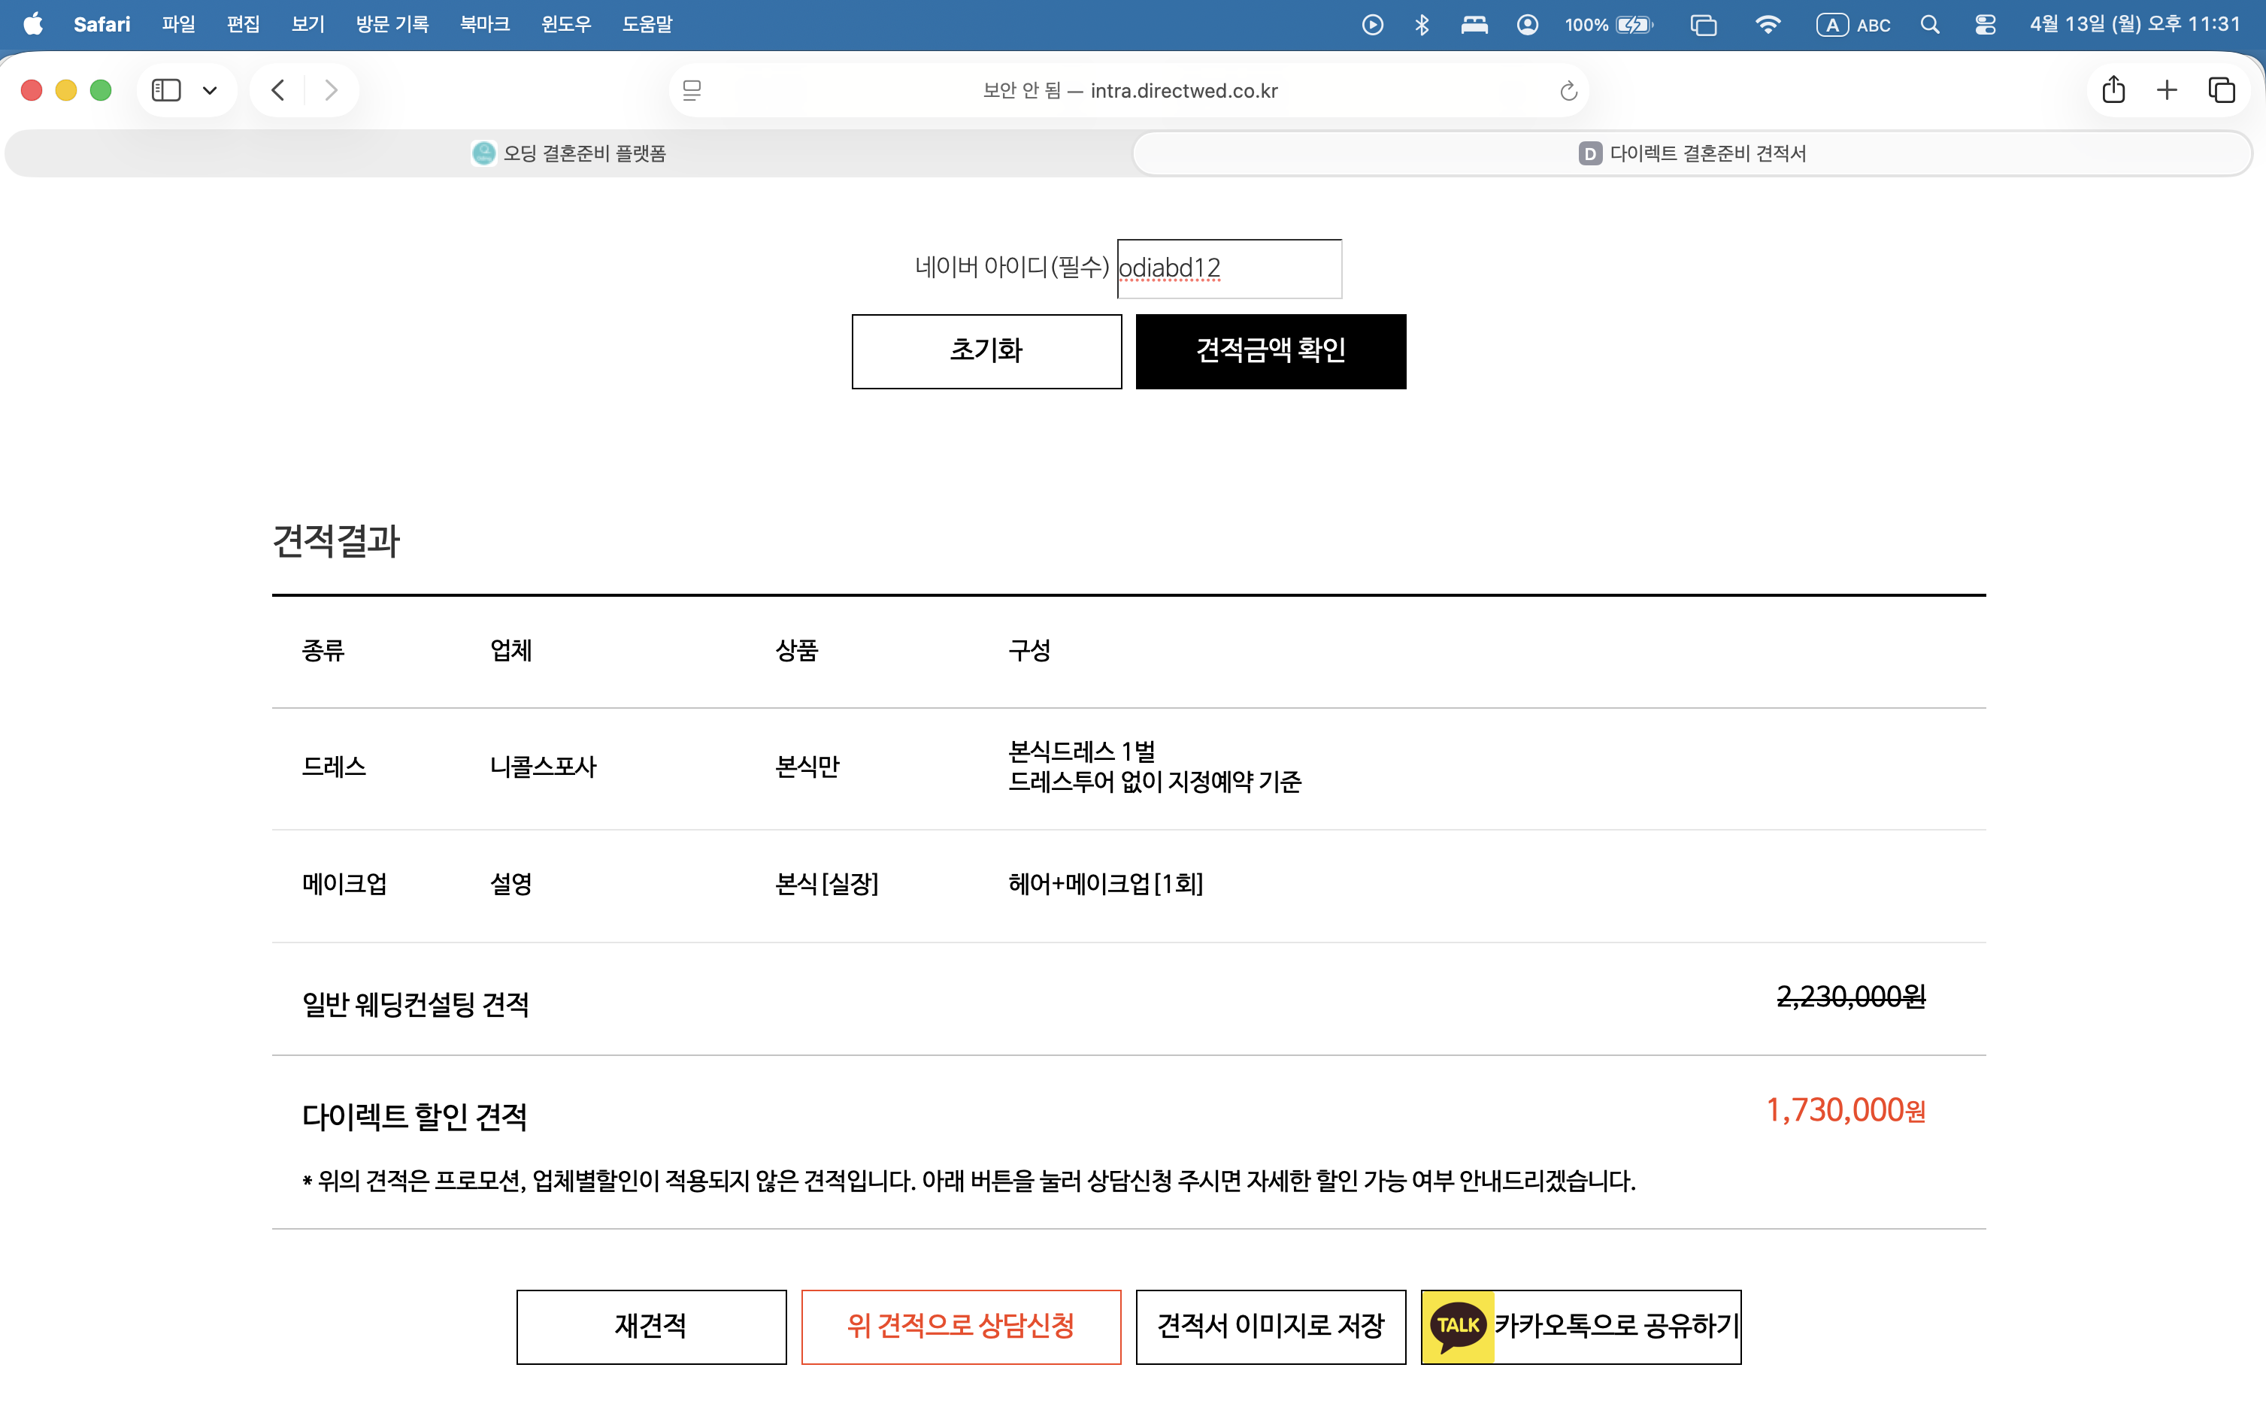Click the KakaoTalk icon on the share button

(x=1458, y=1326)
